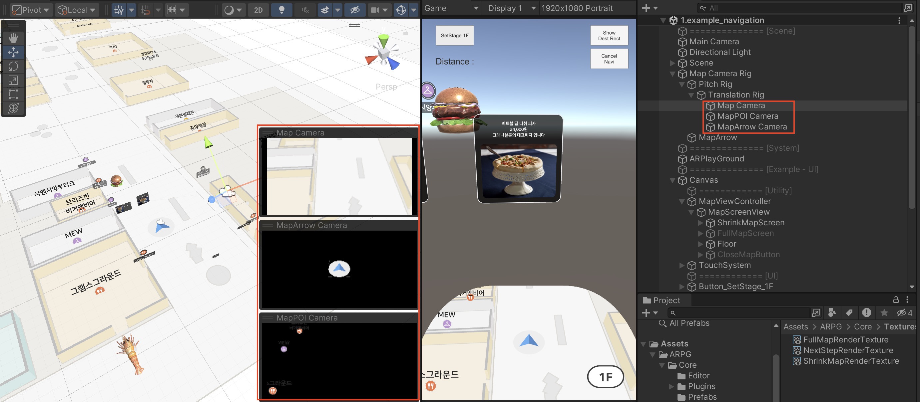Screen dimensions: 920x402
Task: Click the Hierarchy vertical scrollbar
Action: (x=912, y=118)
